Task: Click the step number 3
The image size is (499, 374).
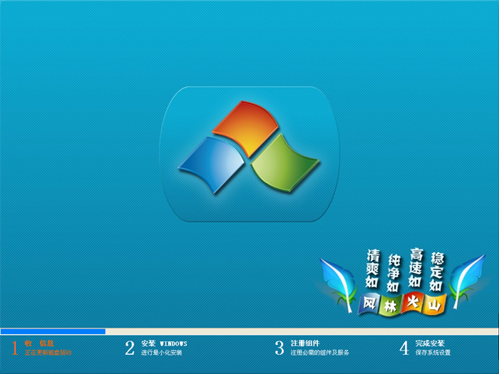Action: pos(279,348)
